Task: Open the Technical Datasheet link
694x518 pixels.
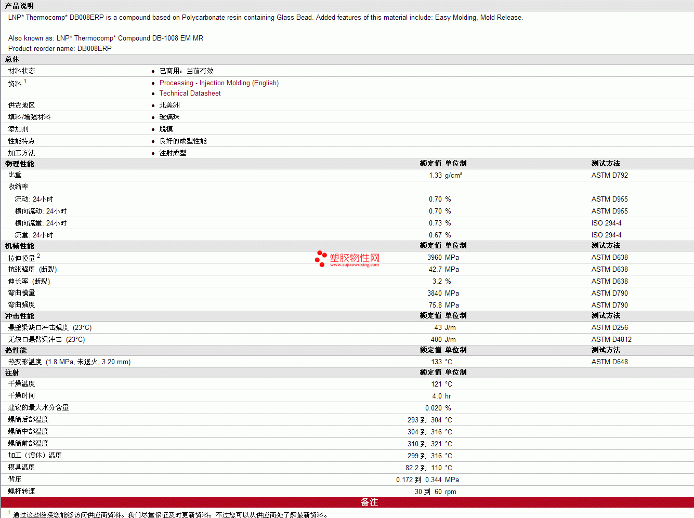Action: point(190,94)
